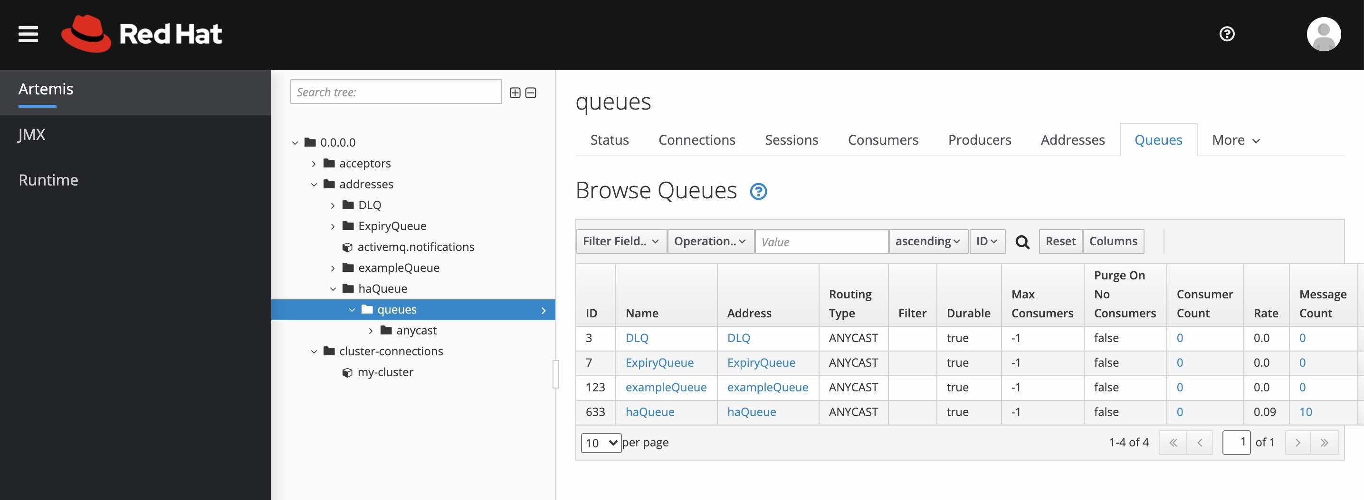Click the magnifier search icon in filter bar
This screenshot has height=500, width=1364.
point(1022,242)
